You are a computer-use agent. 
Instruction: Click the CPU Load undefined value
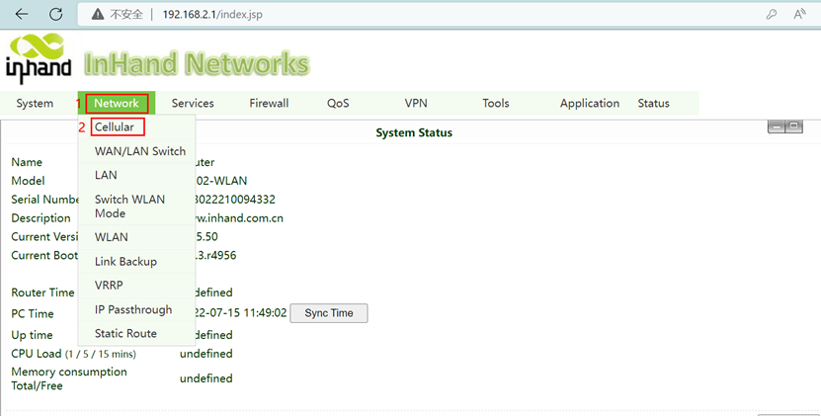[x=206, y=354]
